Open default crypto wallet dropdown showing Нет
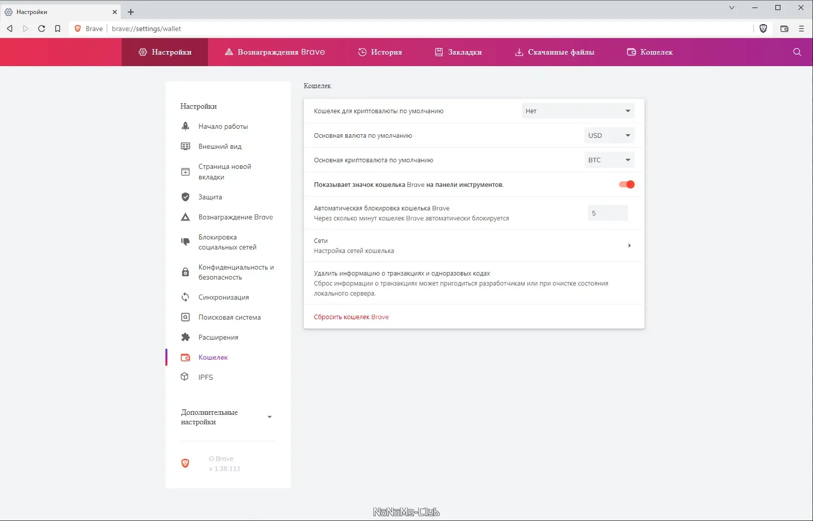 point(578,111)
